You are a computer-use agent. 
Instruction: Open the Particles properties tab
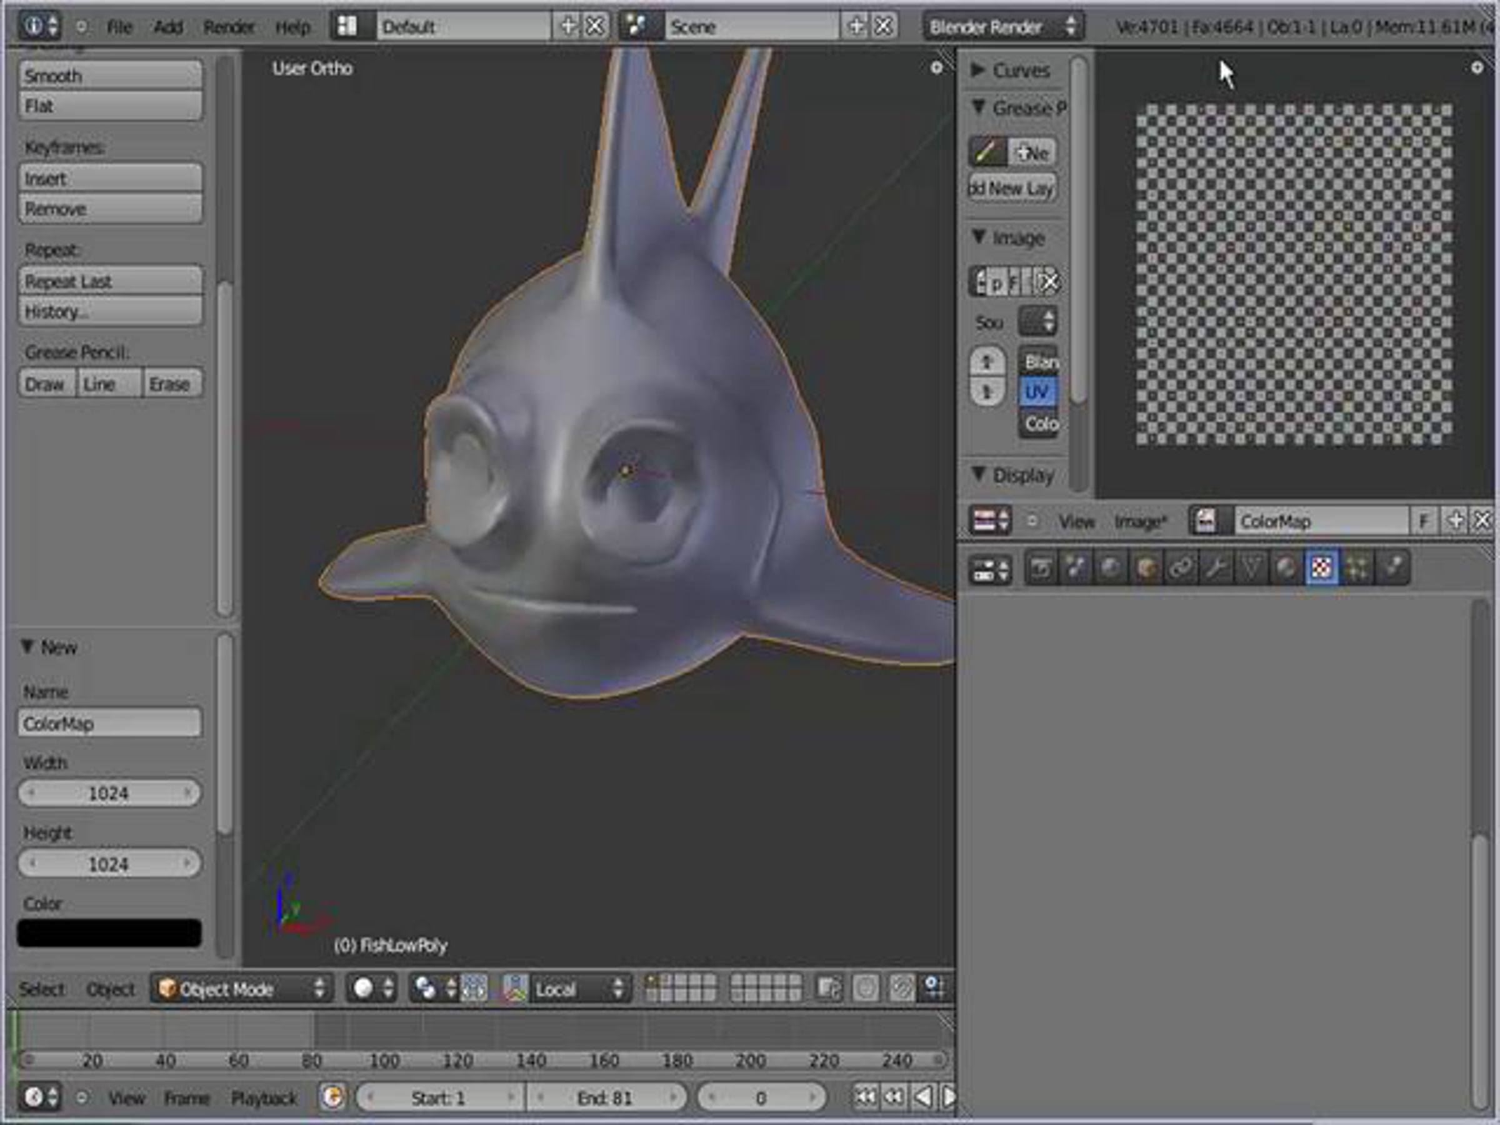tap(1356, 567)
